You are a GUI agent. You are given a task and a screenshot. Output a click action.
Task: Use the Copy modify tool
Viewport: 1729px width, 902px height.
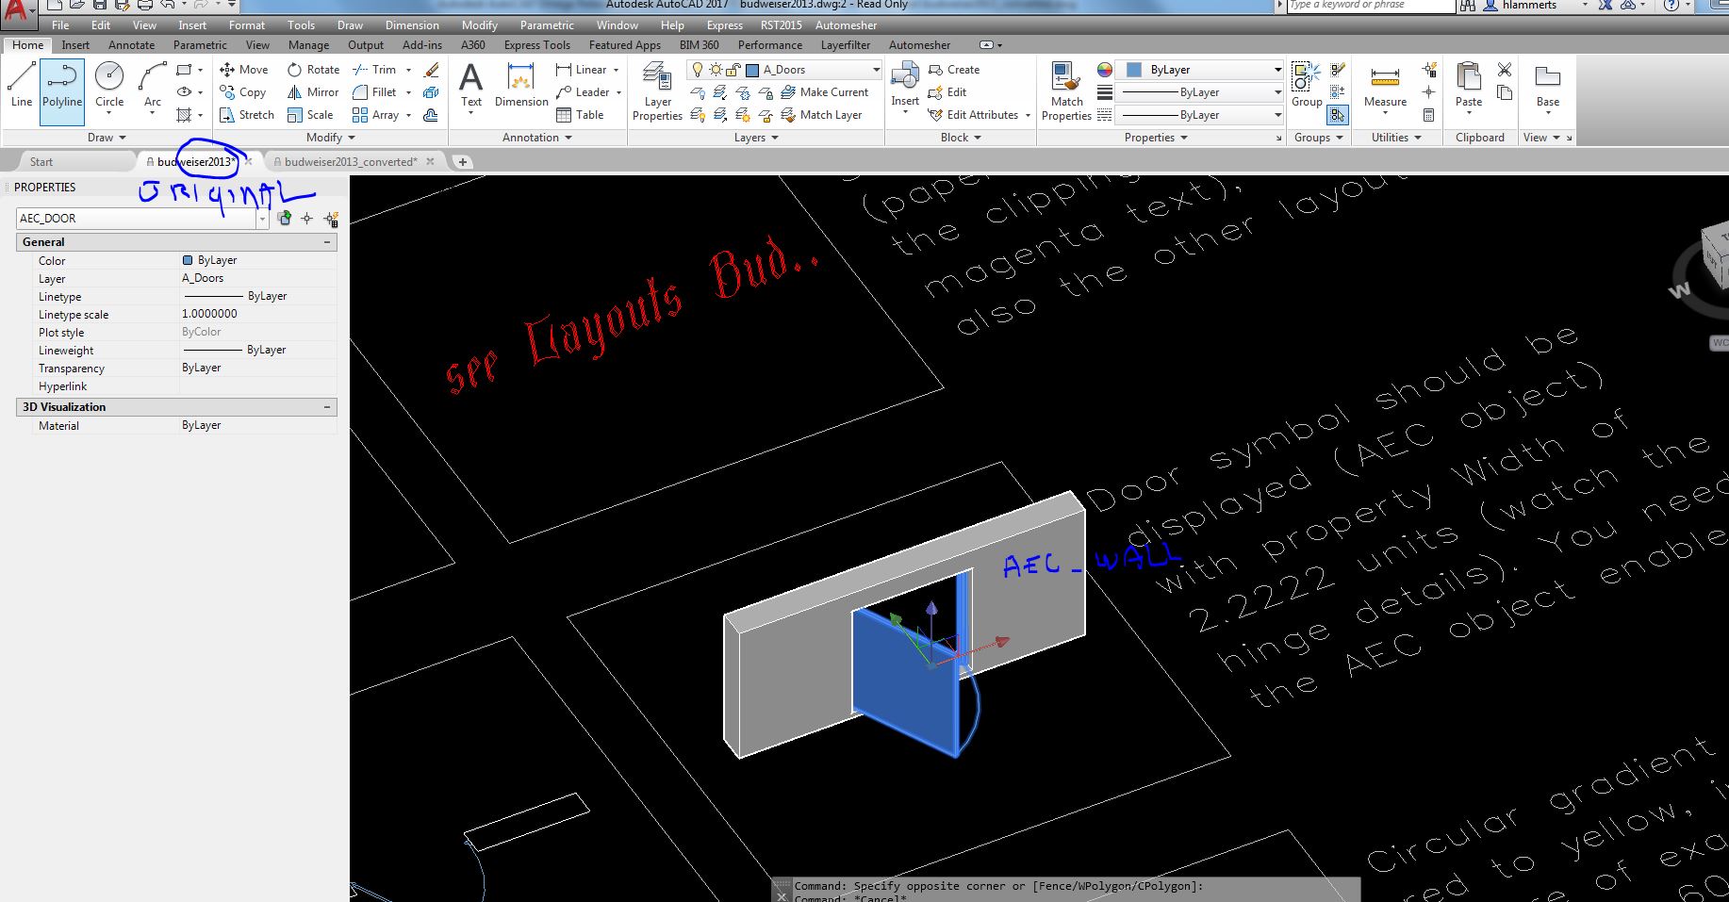tap(243, 92)
